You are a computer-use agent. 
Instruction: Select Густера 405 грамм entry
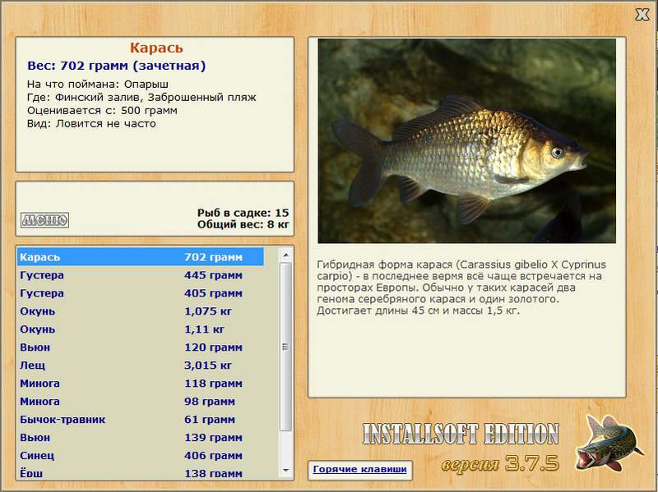141,293
